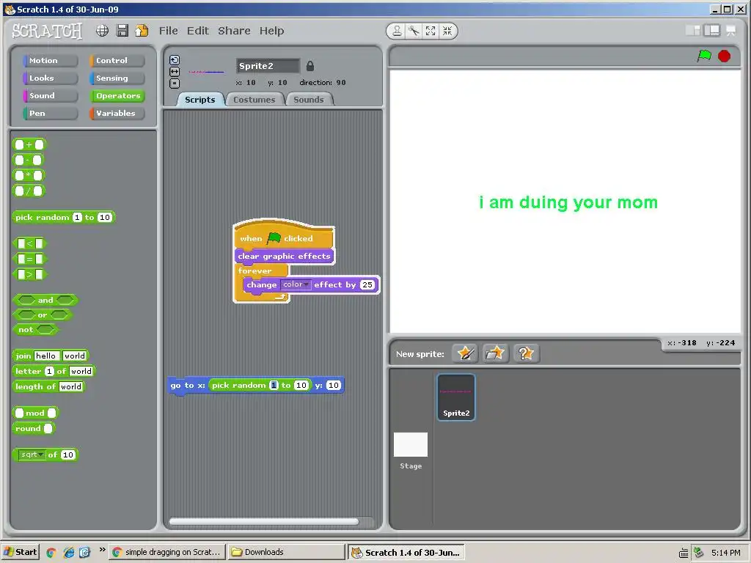Click the mod operator block
751x563 pixels.
[x=35, y=413]
